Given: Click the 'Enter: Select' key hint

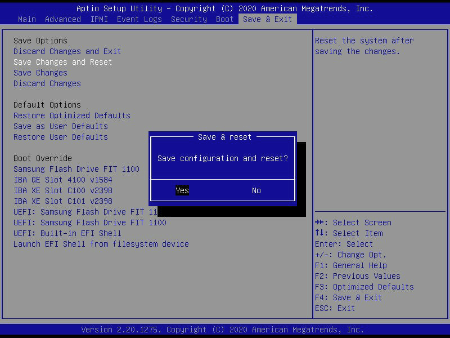Looking at the screenshot, I should 344,244.
